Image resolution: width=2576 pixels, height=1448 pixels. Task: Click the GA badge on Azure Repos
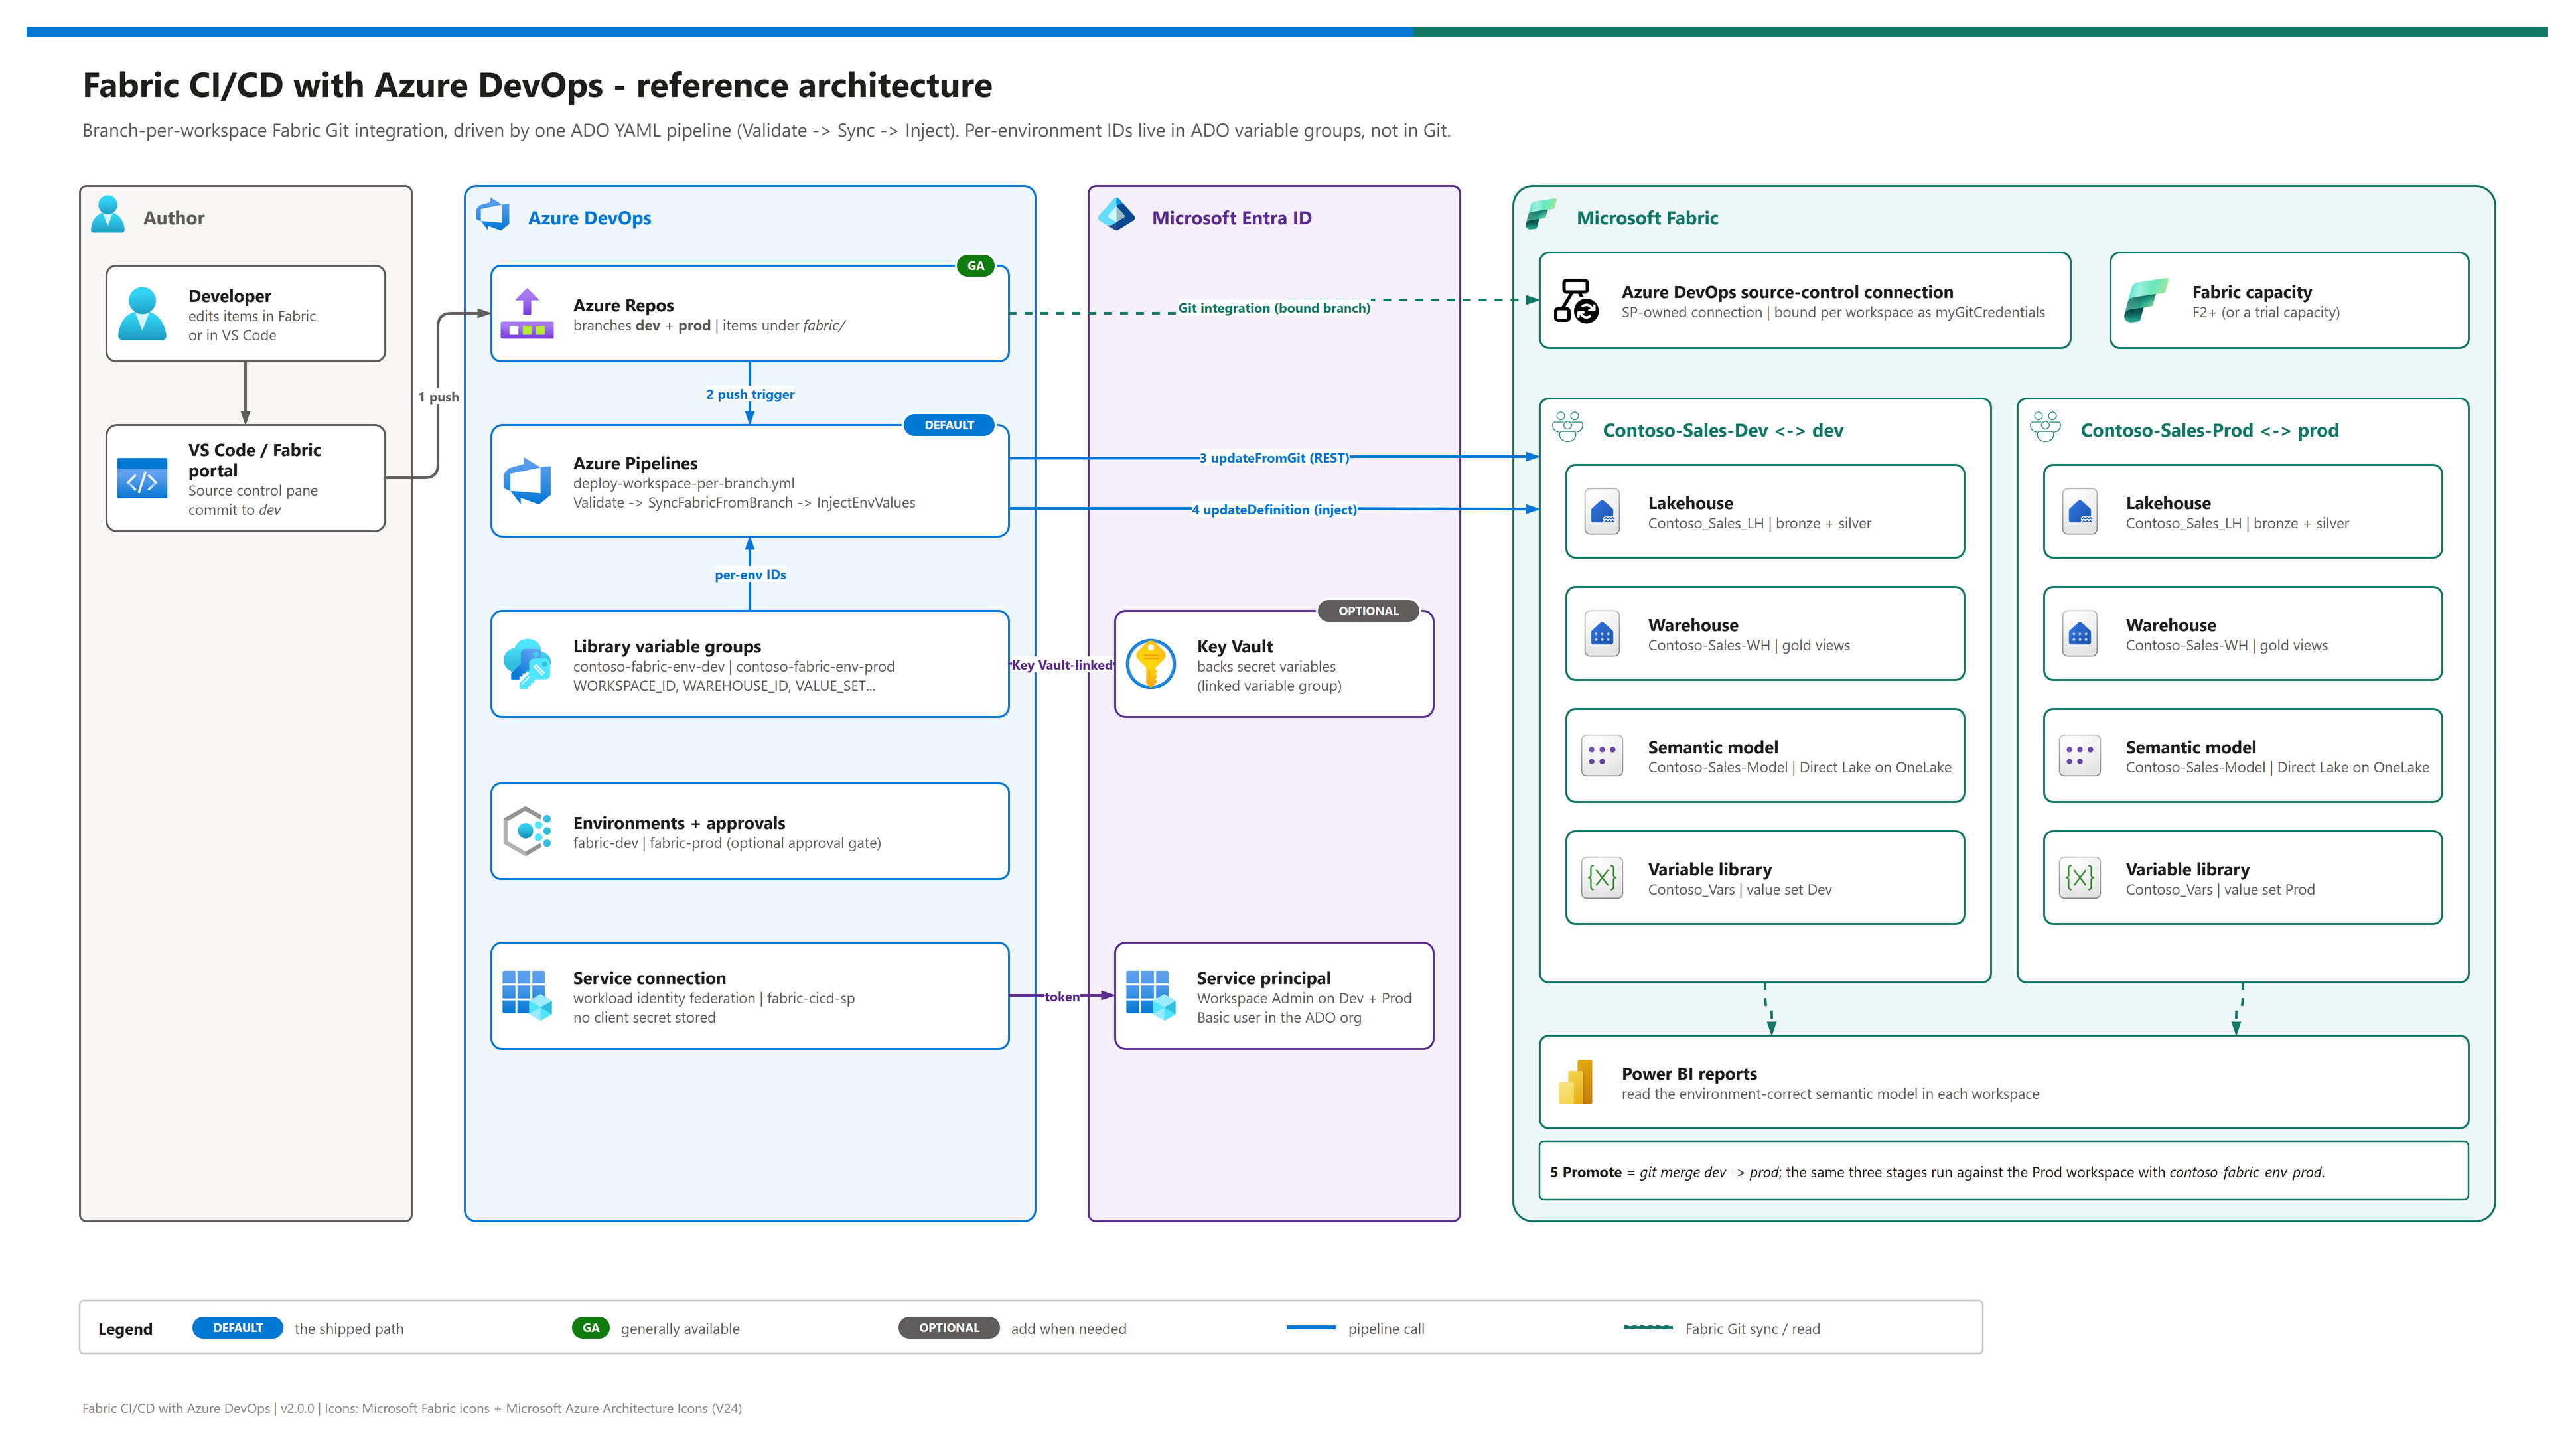tap(975, 266)
